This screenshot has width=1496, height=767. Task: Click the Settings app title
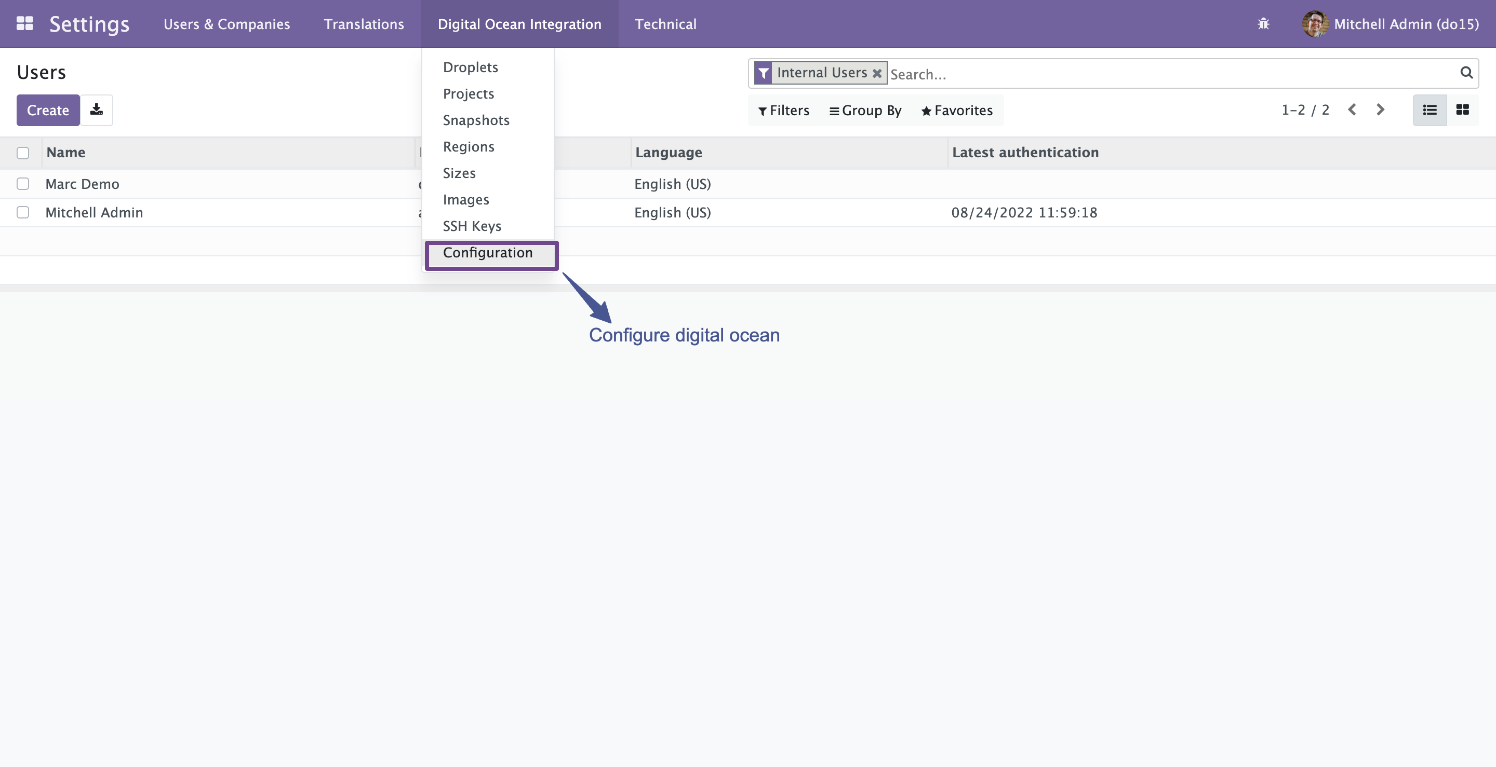89,24
